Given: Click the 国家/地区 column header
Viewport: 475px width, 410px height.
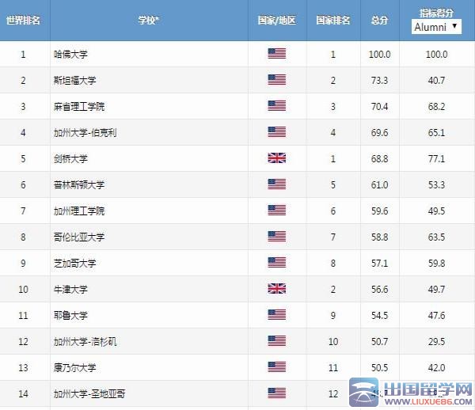Looking at the screenshot, I should pyautogui.click(x=276, y=19).
